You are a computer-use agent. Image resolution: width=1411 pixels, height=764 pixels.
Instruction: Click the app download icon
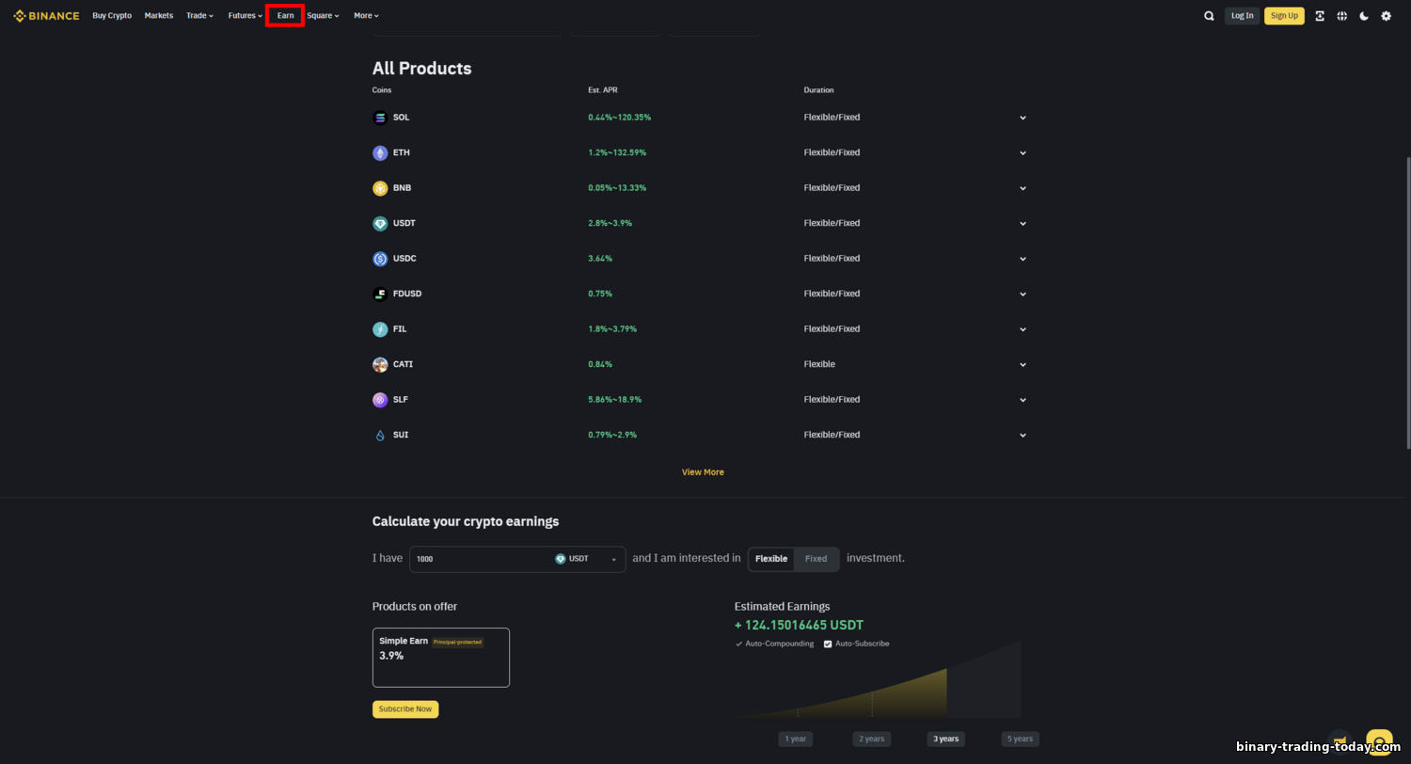pos(1320,16)
